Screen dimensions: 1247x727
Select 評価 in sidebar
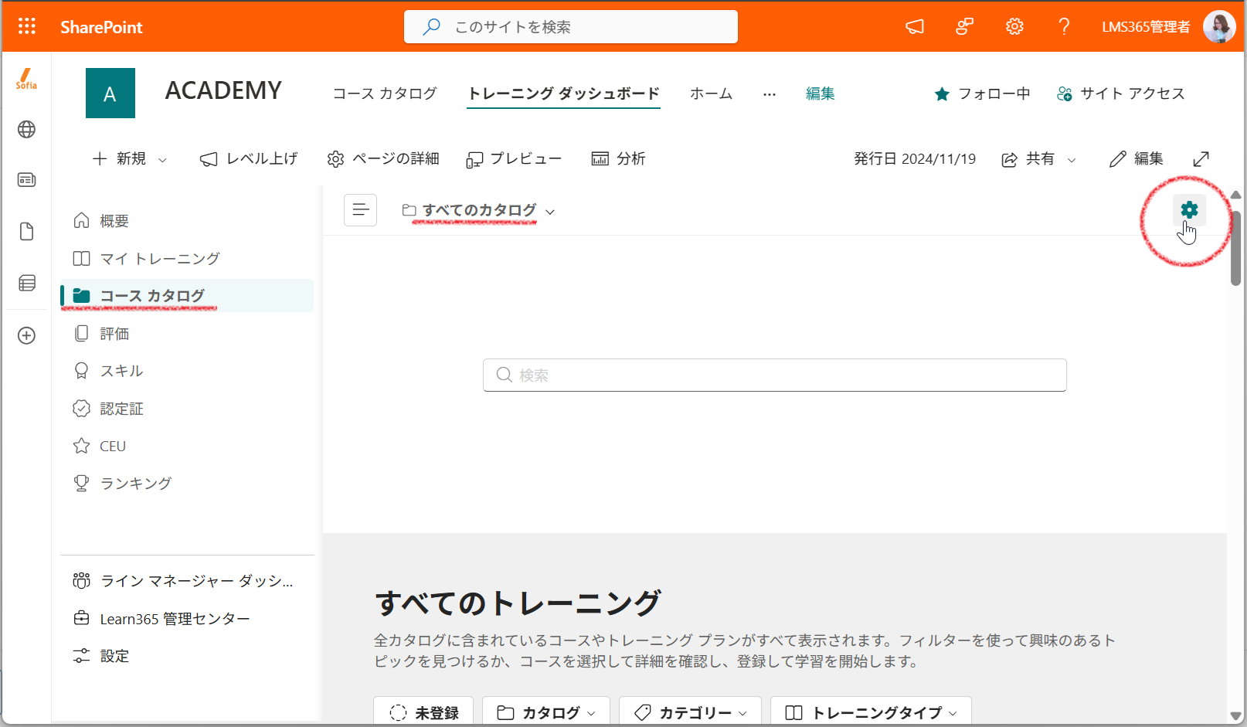187,334
